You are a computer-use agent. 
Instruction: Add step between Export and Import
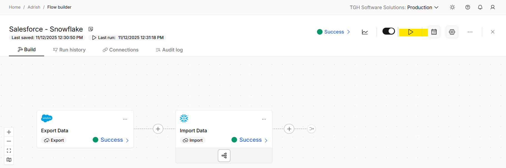point(158,129)
